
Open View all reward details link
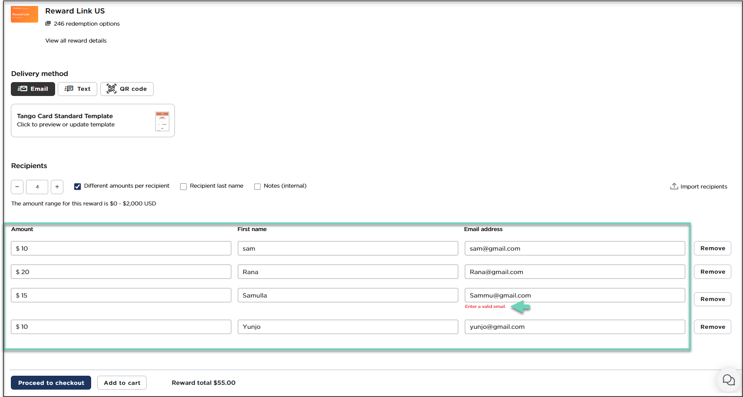pyautogui.click(x=76, y=41)
